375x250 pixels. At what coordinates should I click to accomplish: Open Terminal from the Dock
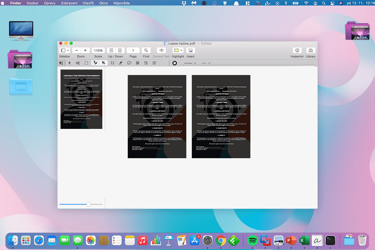(330, 241)
